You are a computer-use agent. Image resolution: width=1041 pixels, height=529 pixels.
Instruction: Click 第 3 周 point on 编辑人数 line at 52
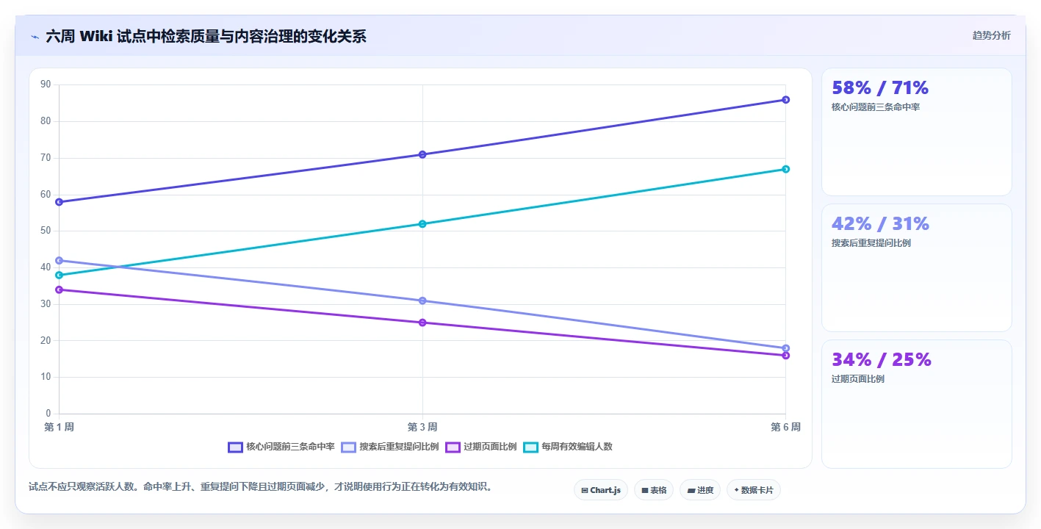(422, 224)
